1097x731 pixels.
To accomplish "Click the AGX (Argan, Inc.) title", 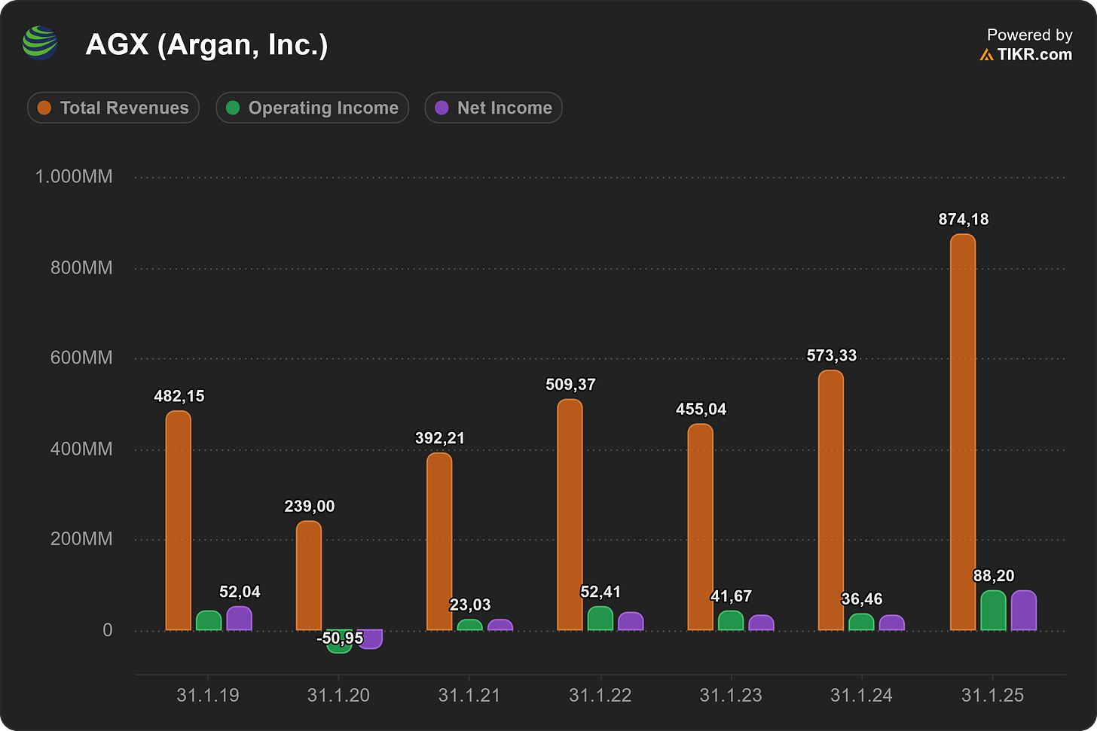I will (206, 44).
